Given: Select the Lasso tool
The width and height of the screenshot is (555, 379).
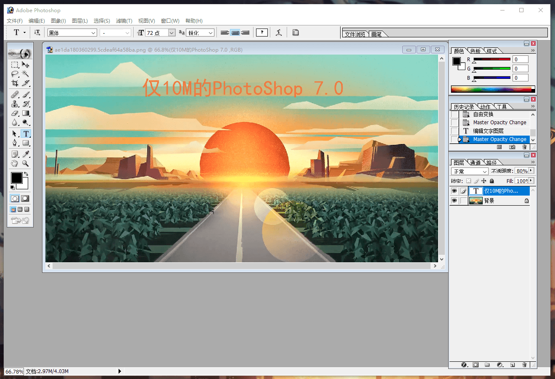Looking at the screenshot, I should tap(15, 74).
